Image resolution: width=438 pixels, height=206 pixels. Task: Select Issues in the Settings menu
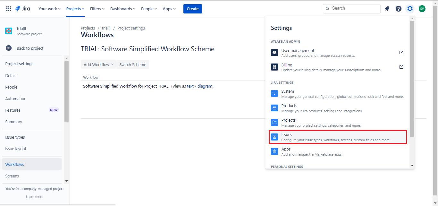[338, 137]
